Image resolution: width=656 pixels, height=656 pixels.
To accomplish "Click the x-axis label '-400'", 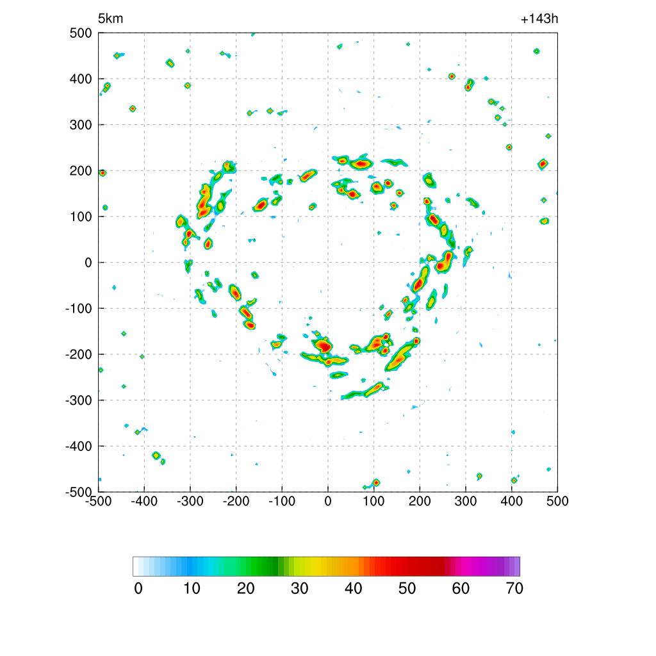I will click(144, 501).
